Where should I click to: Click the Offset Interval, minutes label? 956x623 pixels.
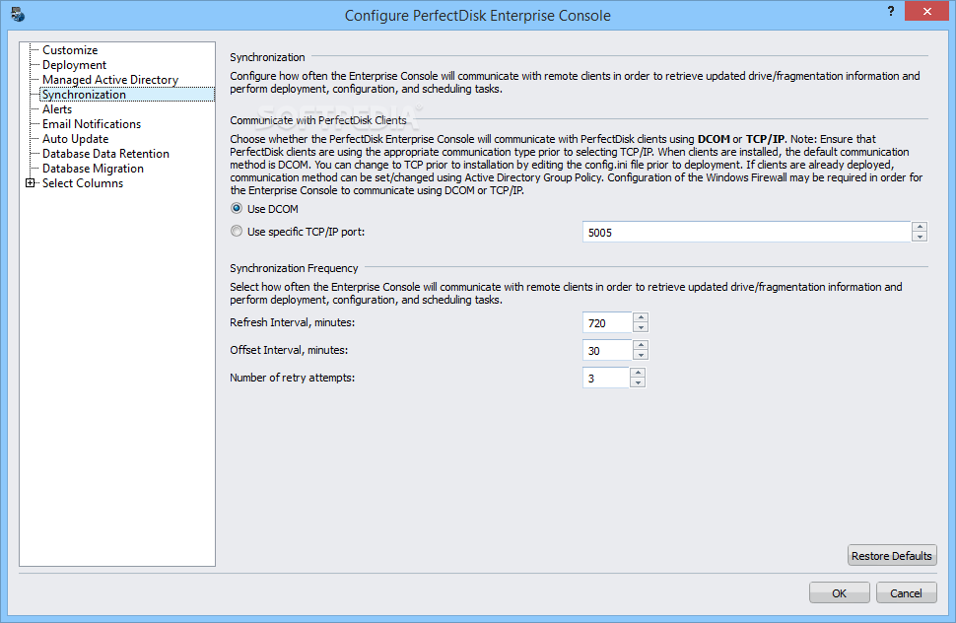tap(289, 350)
